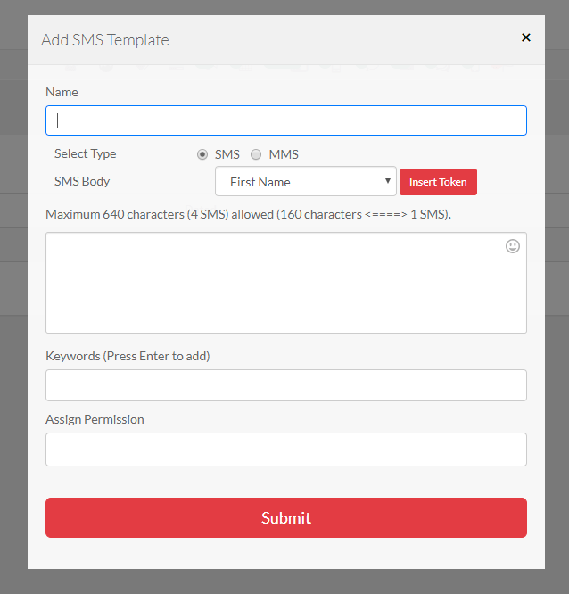Submit the SMS template form
The width and height of the screenshot is (569, 594).
286,517
